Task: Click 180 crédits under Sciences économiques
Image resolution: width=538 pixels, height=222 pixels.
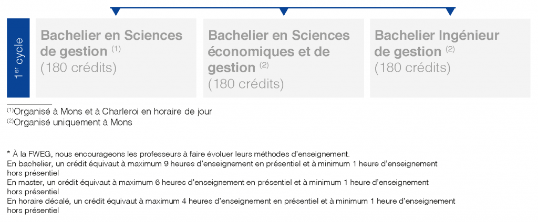Action: [x=246, y=84]
